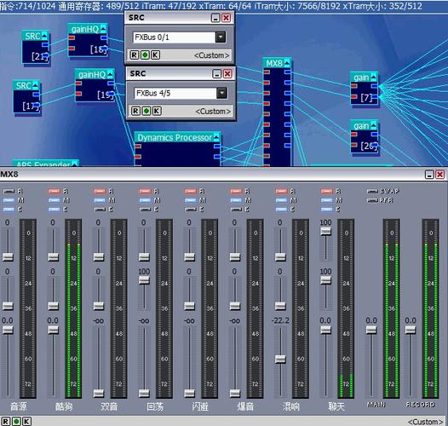Open the FXBus 4/5 source dropdown
This screenshot has height=426, width=448.
tap(221, 93)
